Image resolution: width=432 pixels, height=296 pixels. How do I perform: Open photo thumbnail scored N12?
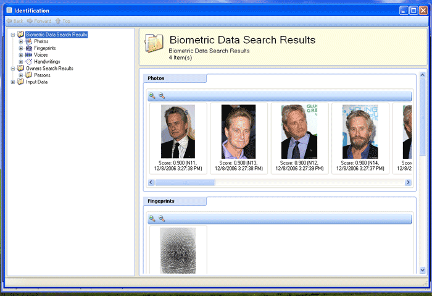(x=299, y=131)
